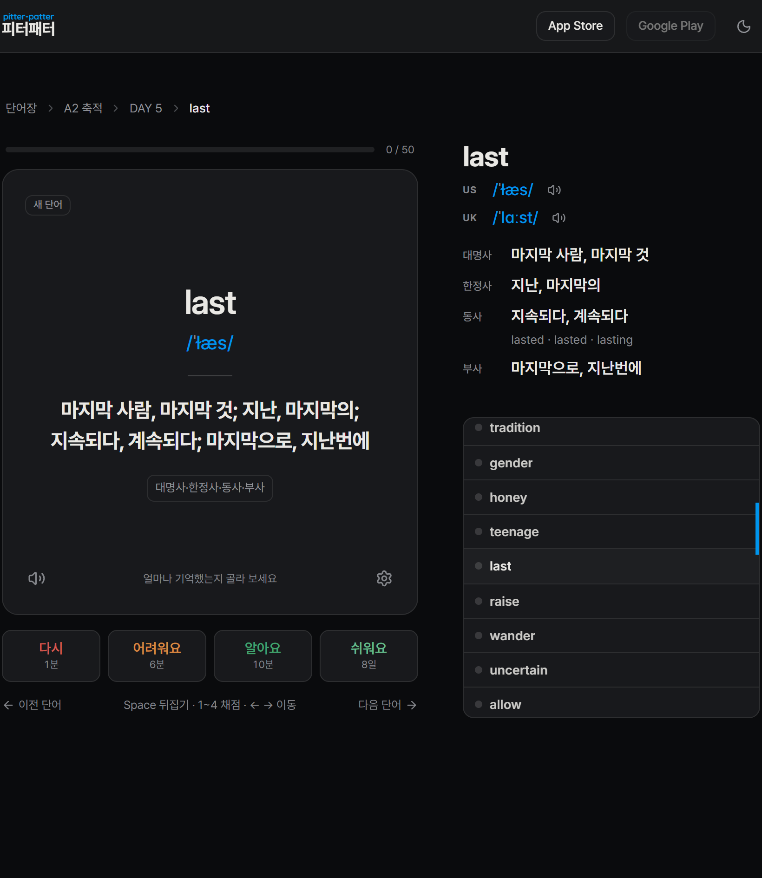
Task: Select 'teenage' in the word list
Action: click(611, 531)
